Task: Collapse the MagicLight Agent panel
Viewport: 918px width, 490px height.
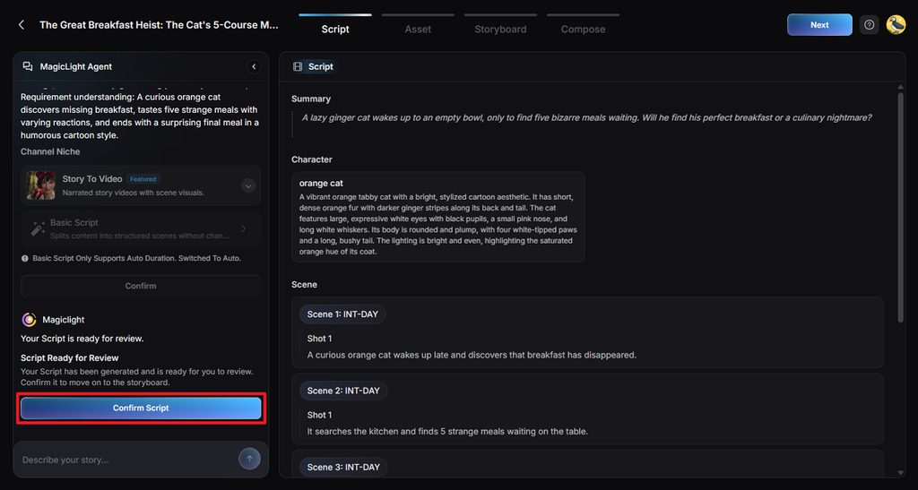Action: tap(254, 66)
